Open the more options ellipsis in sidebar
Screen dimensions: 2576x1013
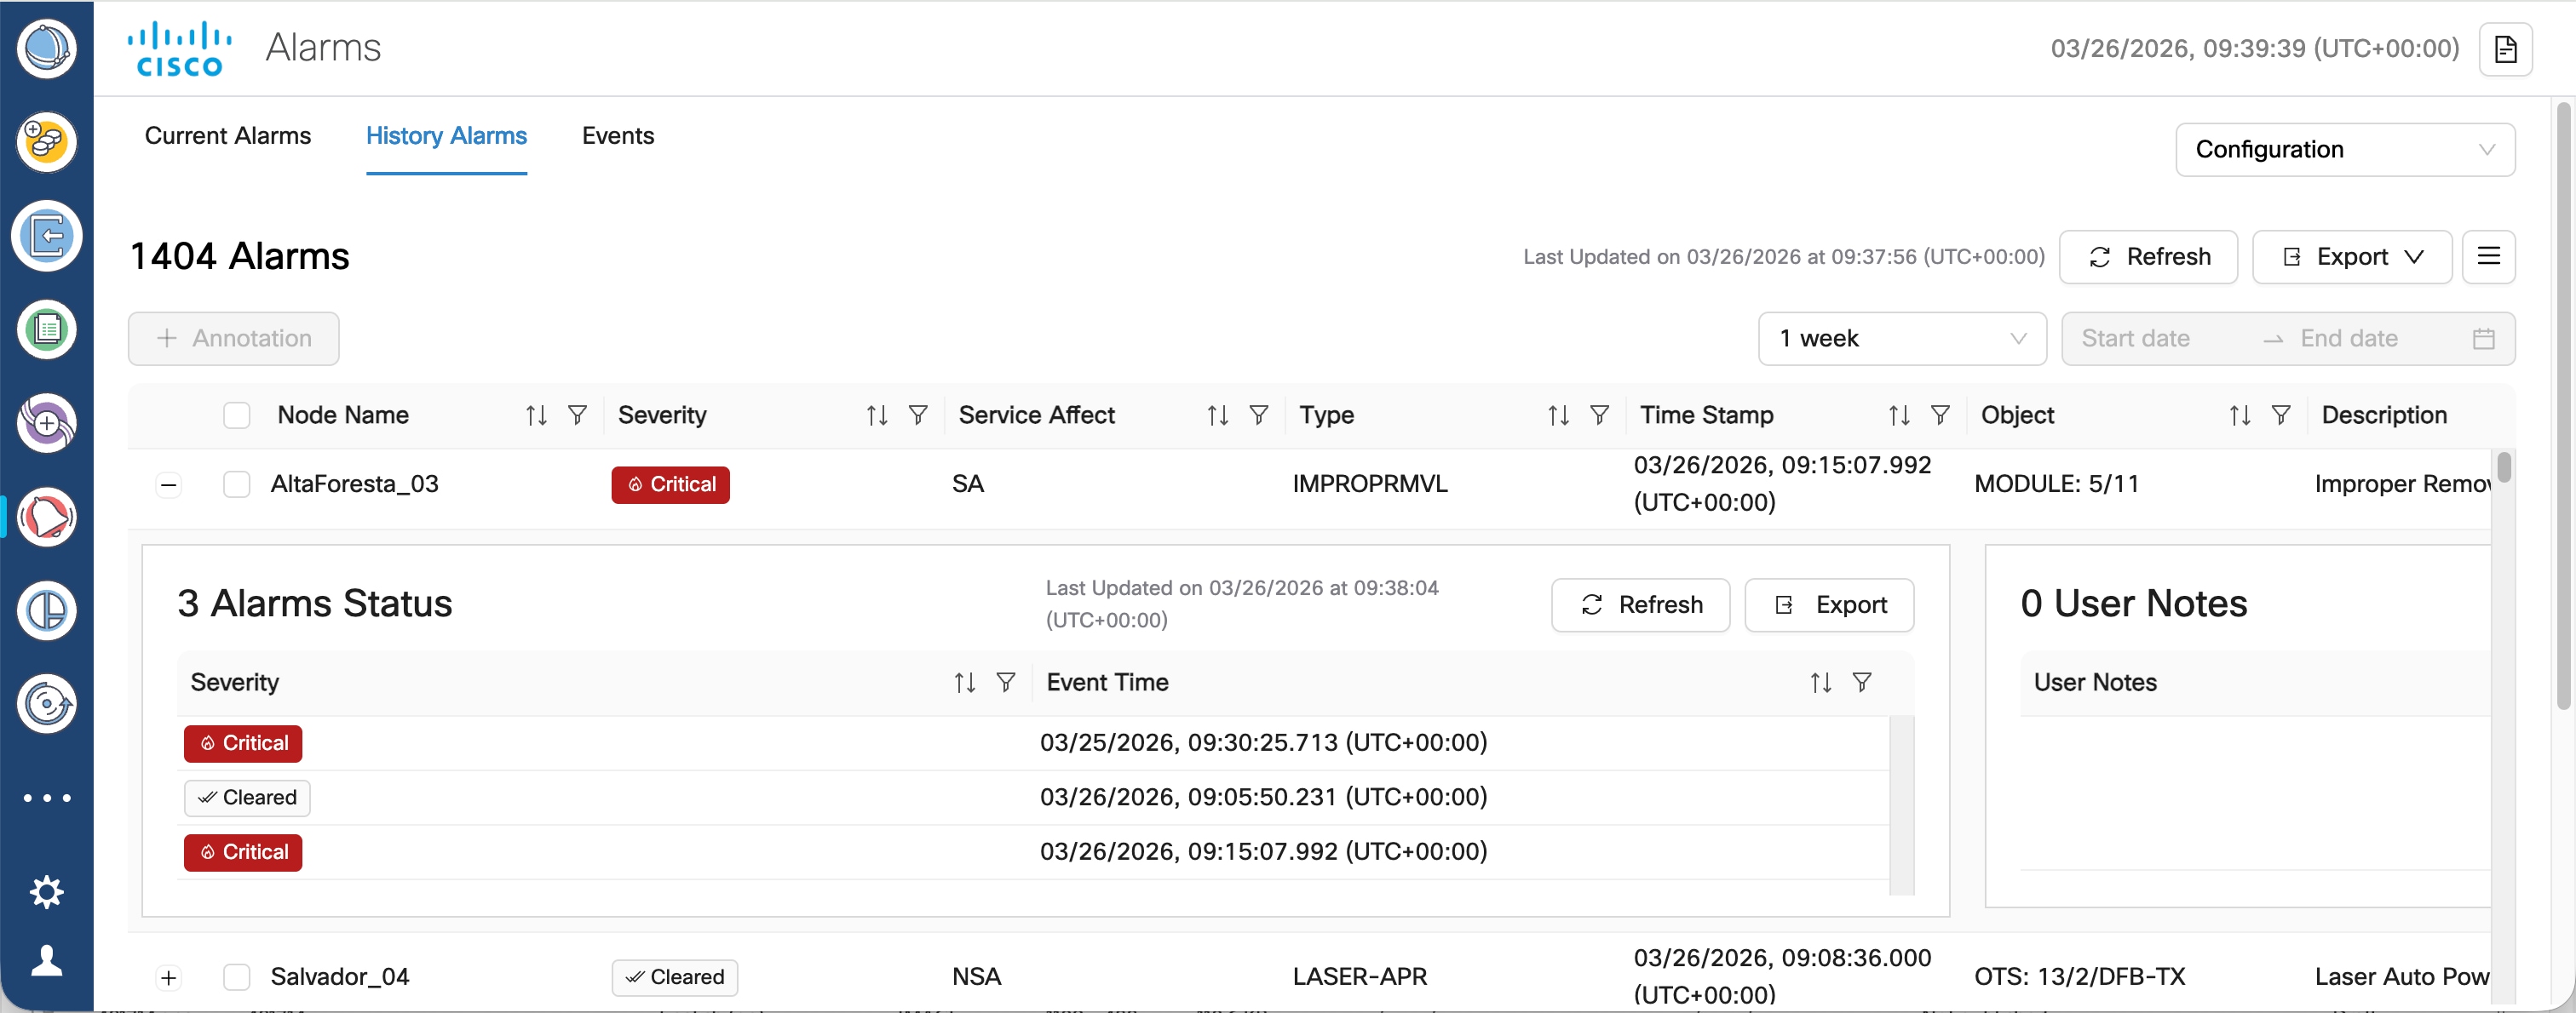click(x=47, y=798)
